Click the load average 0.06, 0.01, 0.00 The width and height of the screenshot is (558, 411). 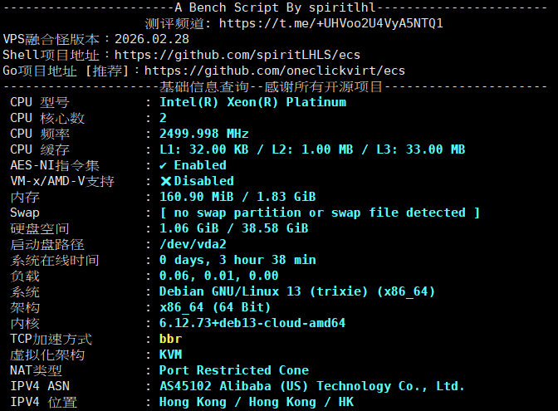218,276
